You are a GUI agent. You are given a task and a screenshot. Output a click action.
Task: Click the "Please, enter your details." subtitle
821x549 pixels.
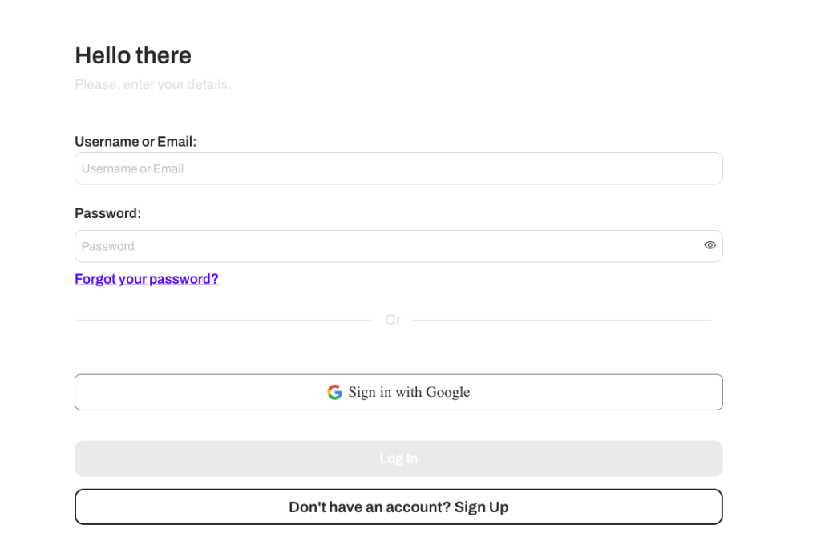pyautogui.click(x=153, y=84)
